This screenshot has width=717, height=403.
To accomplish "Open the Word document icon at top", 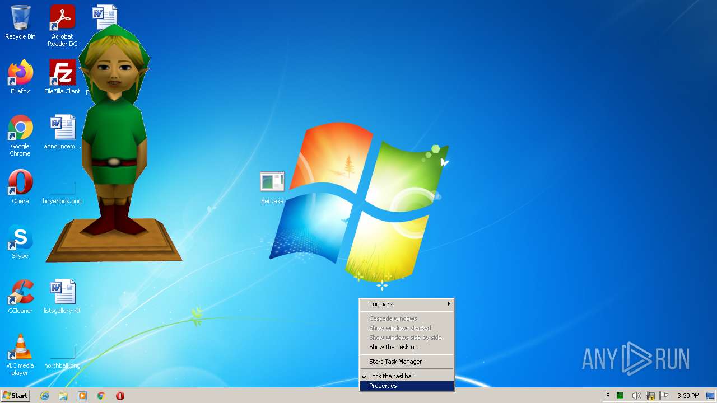I will (105, 17).
